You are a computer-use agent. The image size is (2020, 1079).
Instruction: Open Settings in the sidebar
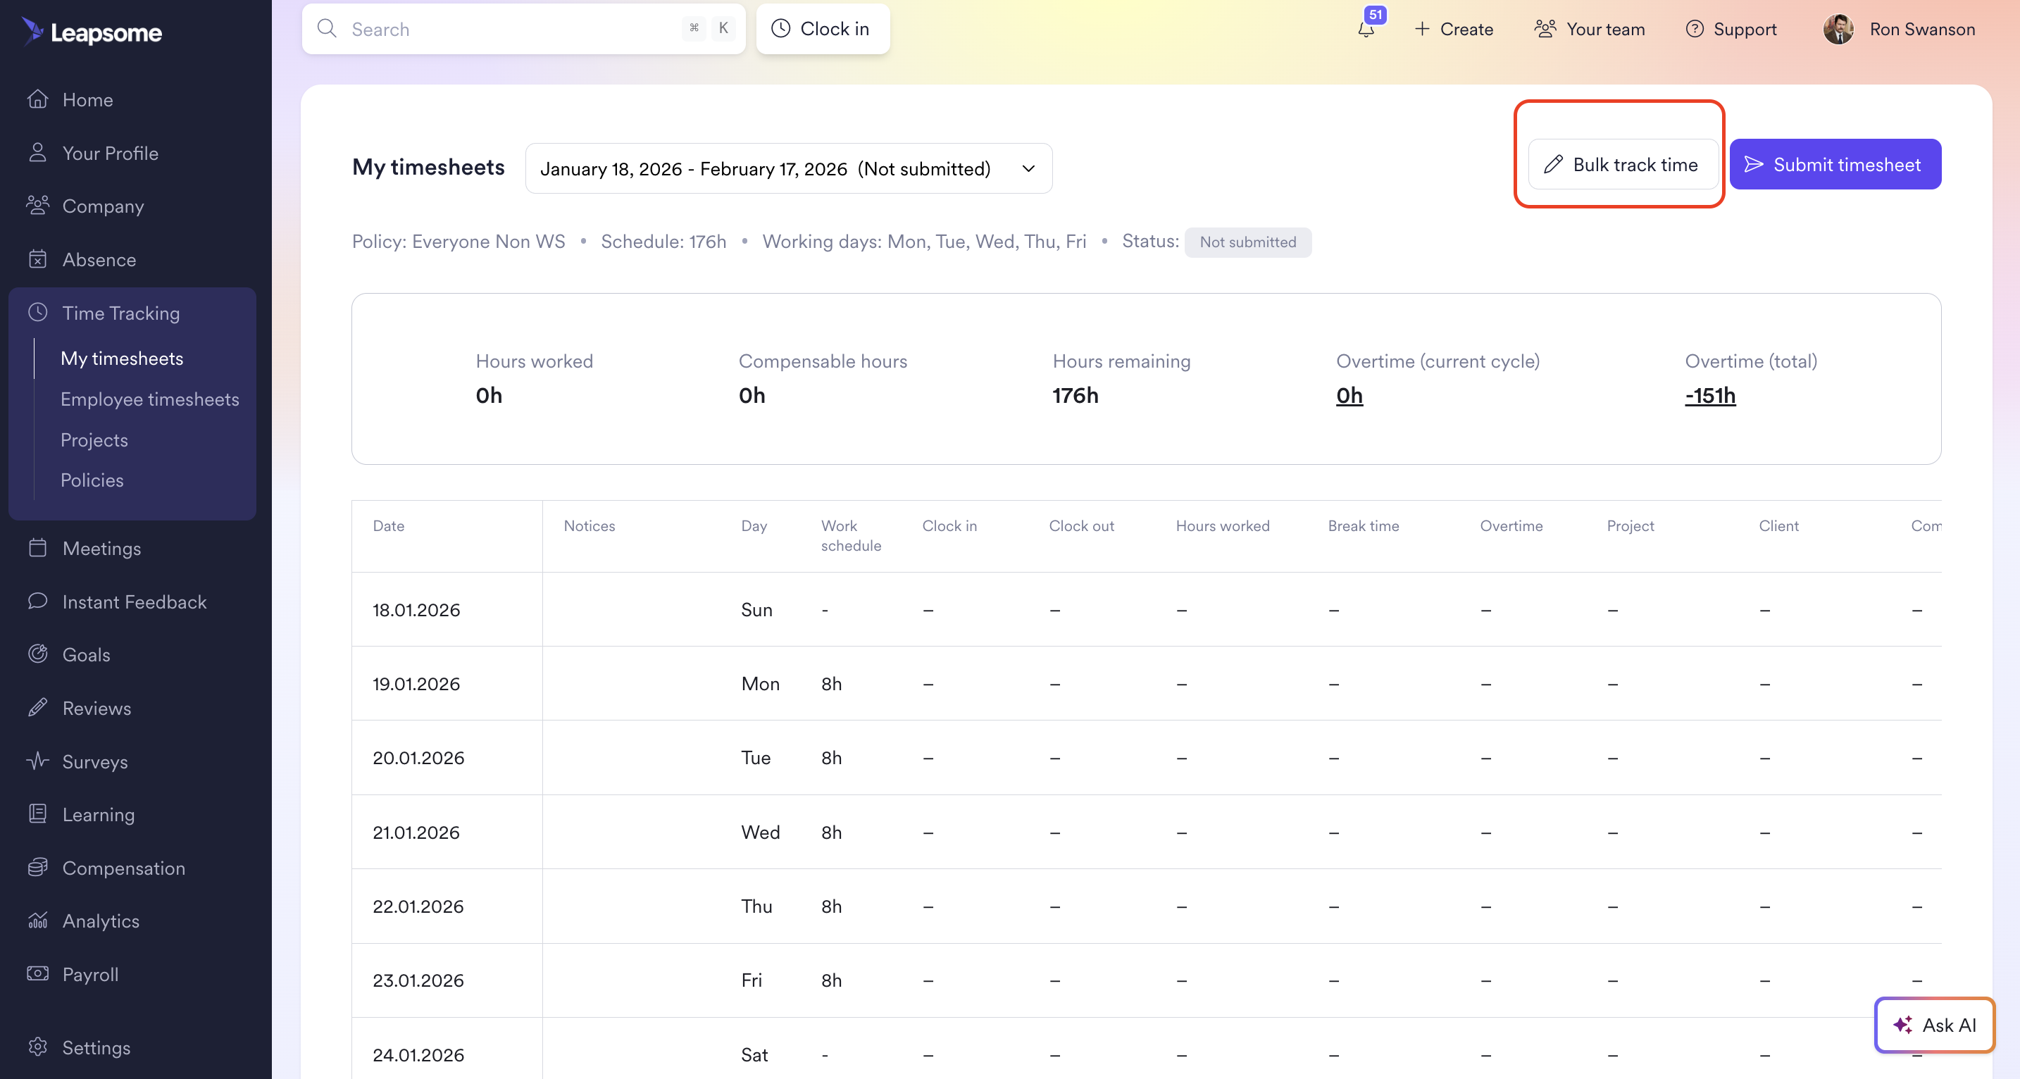96,1047
